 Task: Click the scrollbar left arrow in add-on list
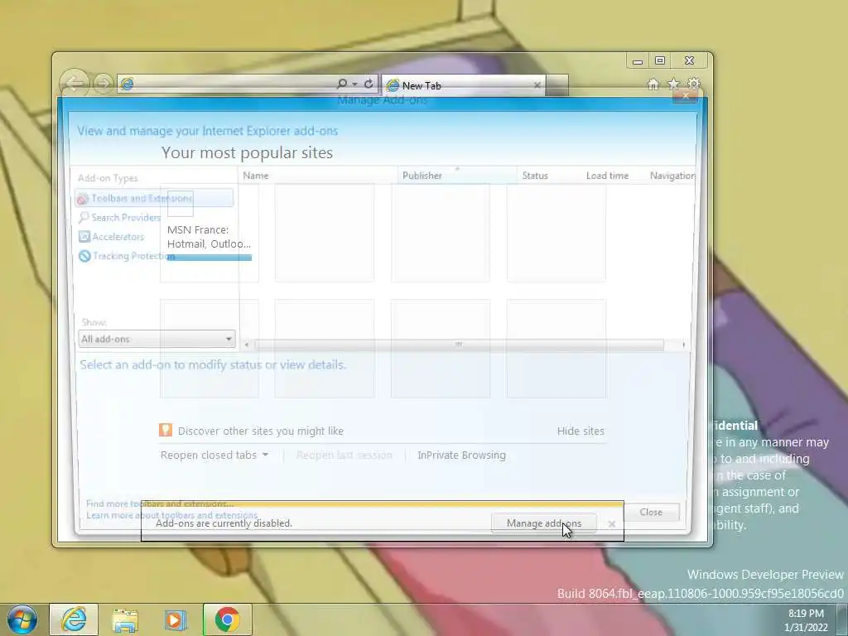pos(247,344)
